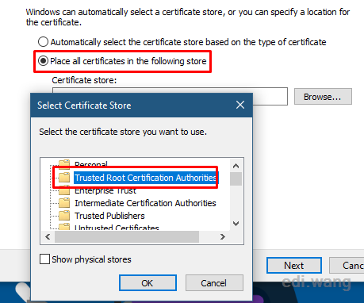The height and width of the screenshot is (303, 364).
Task: Click the horizontal scroll right arrow
Action: (x=223, y=236)
